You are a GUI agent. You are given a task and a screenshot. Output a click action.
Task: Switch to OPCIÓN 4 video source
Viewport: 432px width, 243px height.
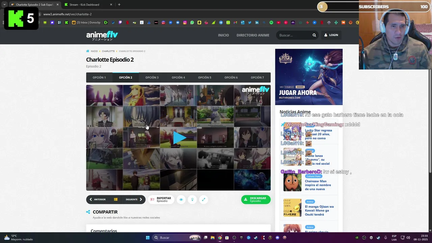point(178,77)
